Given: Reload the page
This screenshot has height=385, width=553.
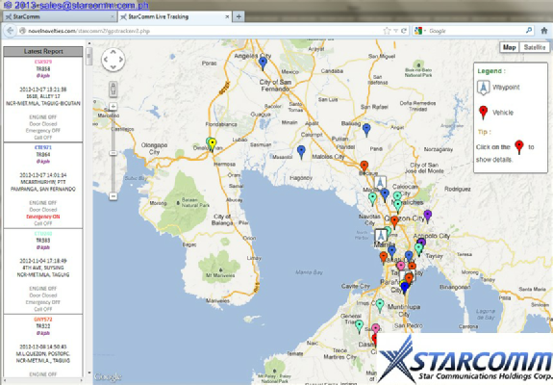Looking at the screenshot, I should pos(404,31).
